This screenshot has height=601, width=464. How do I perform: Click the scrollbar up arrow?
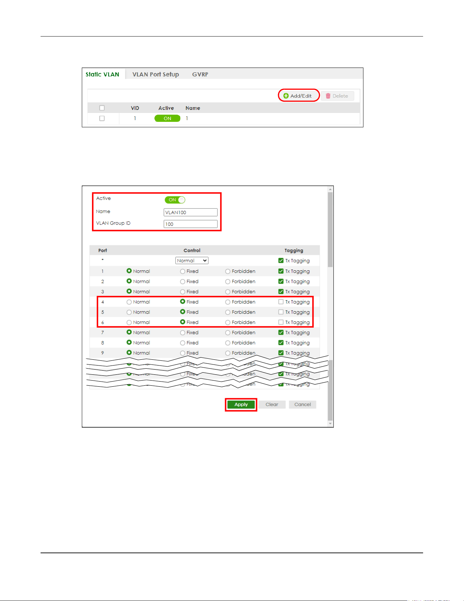click(330, 189)
